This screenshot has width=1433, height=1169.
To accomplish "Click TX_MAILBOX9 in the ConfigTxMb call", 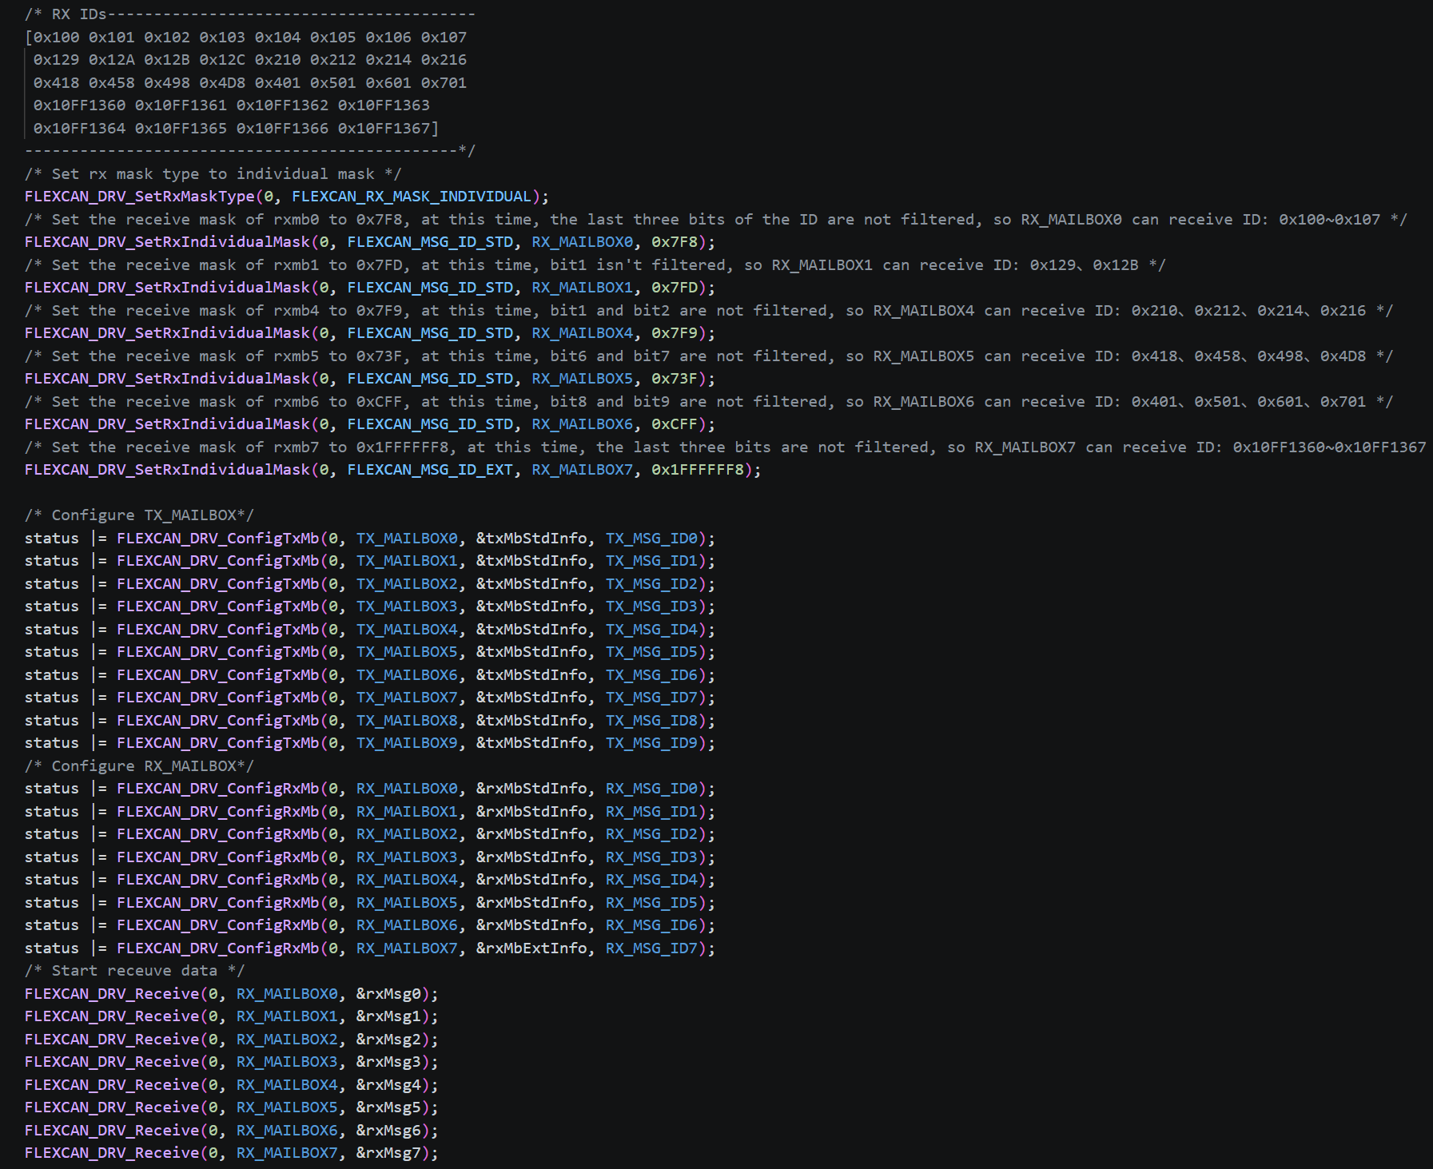I will click(x=407, y=743).
